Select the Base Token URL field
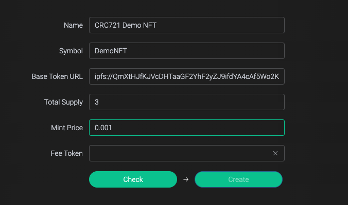The height and width of the screenshot is (205, 348). [186, 76]
